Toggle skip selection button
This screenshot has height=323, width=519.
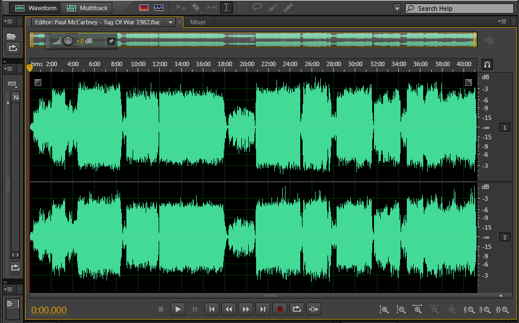(314, 309)
